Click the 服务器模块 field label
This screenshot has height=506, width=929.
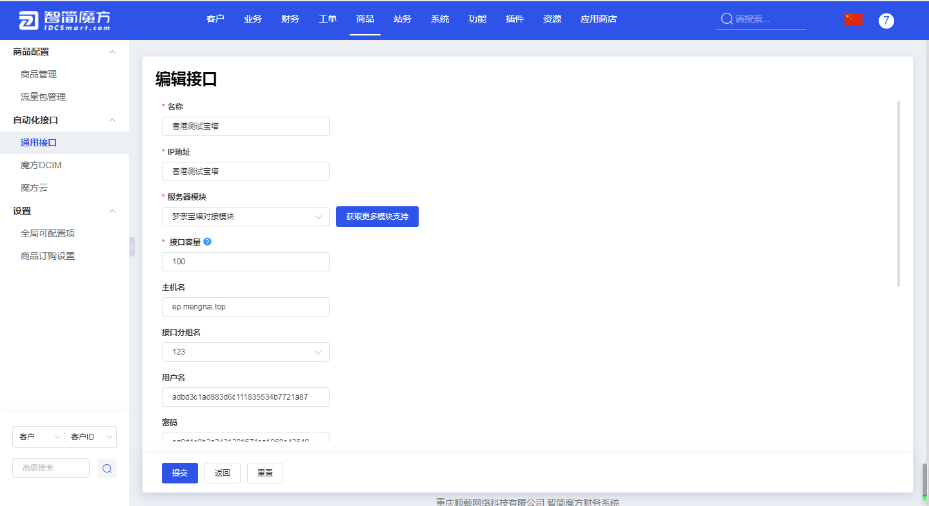[186, 197]
